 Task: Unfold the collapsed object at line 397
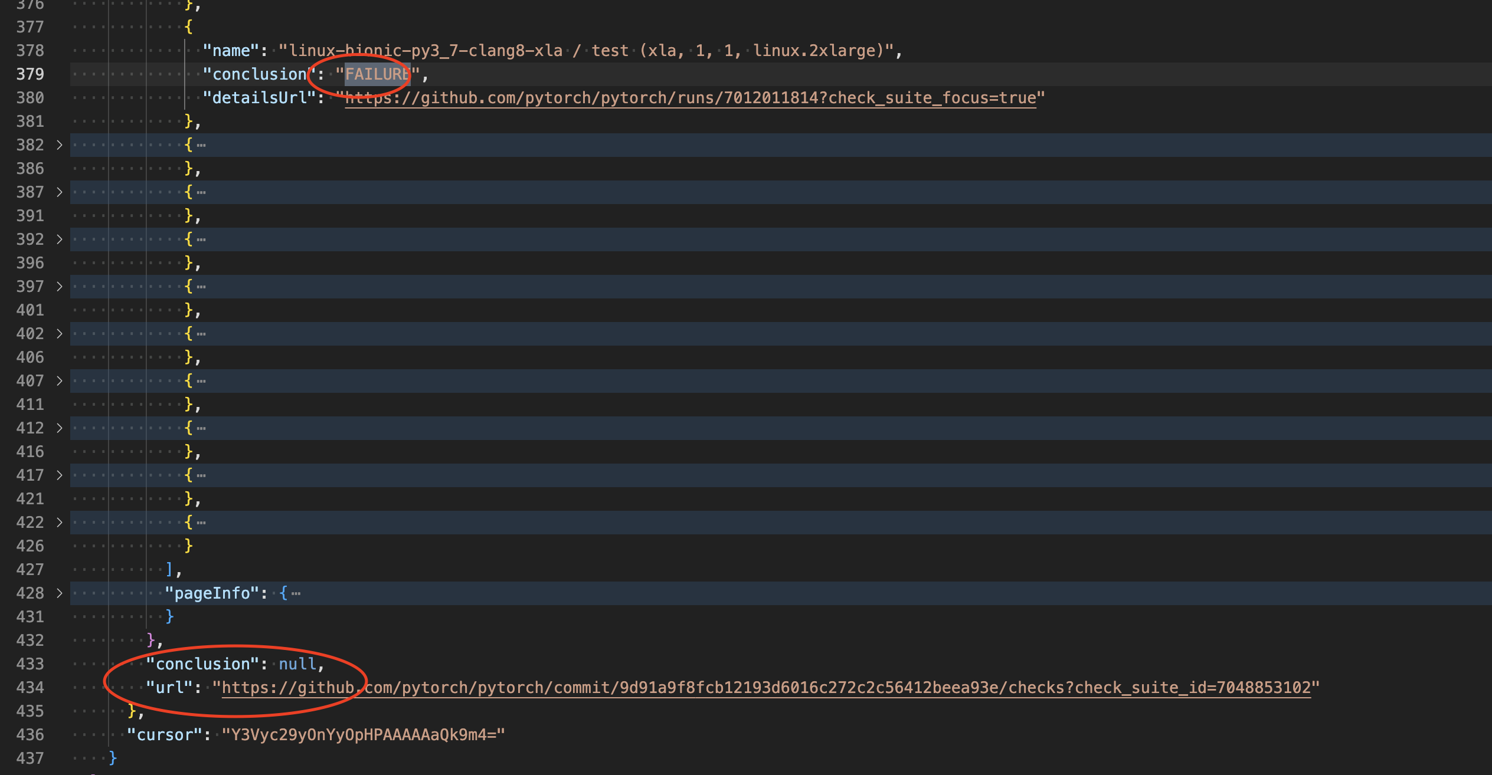click(x=59, y=287)
